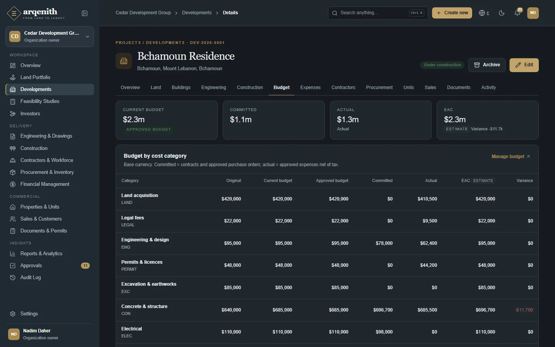Image resolution: width=555 pixels, height=347 pixels.
Task: Expand the Cedar Development Group organization switcher
Action: [50, 37]
